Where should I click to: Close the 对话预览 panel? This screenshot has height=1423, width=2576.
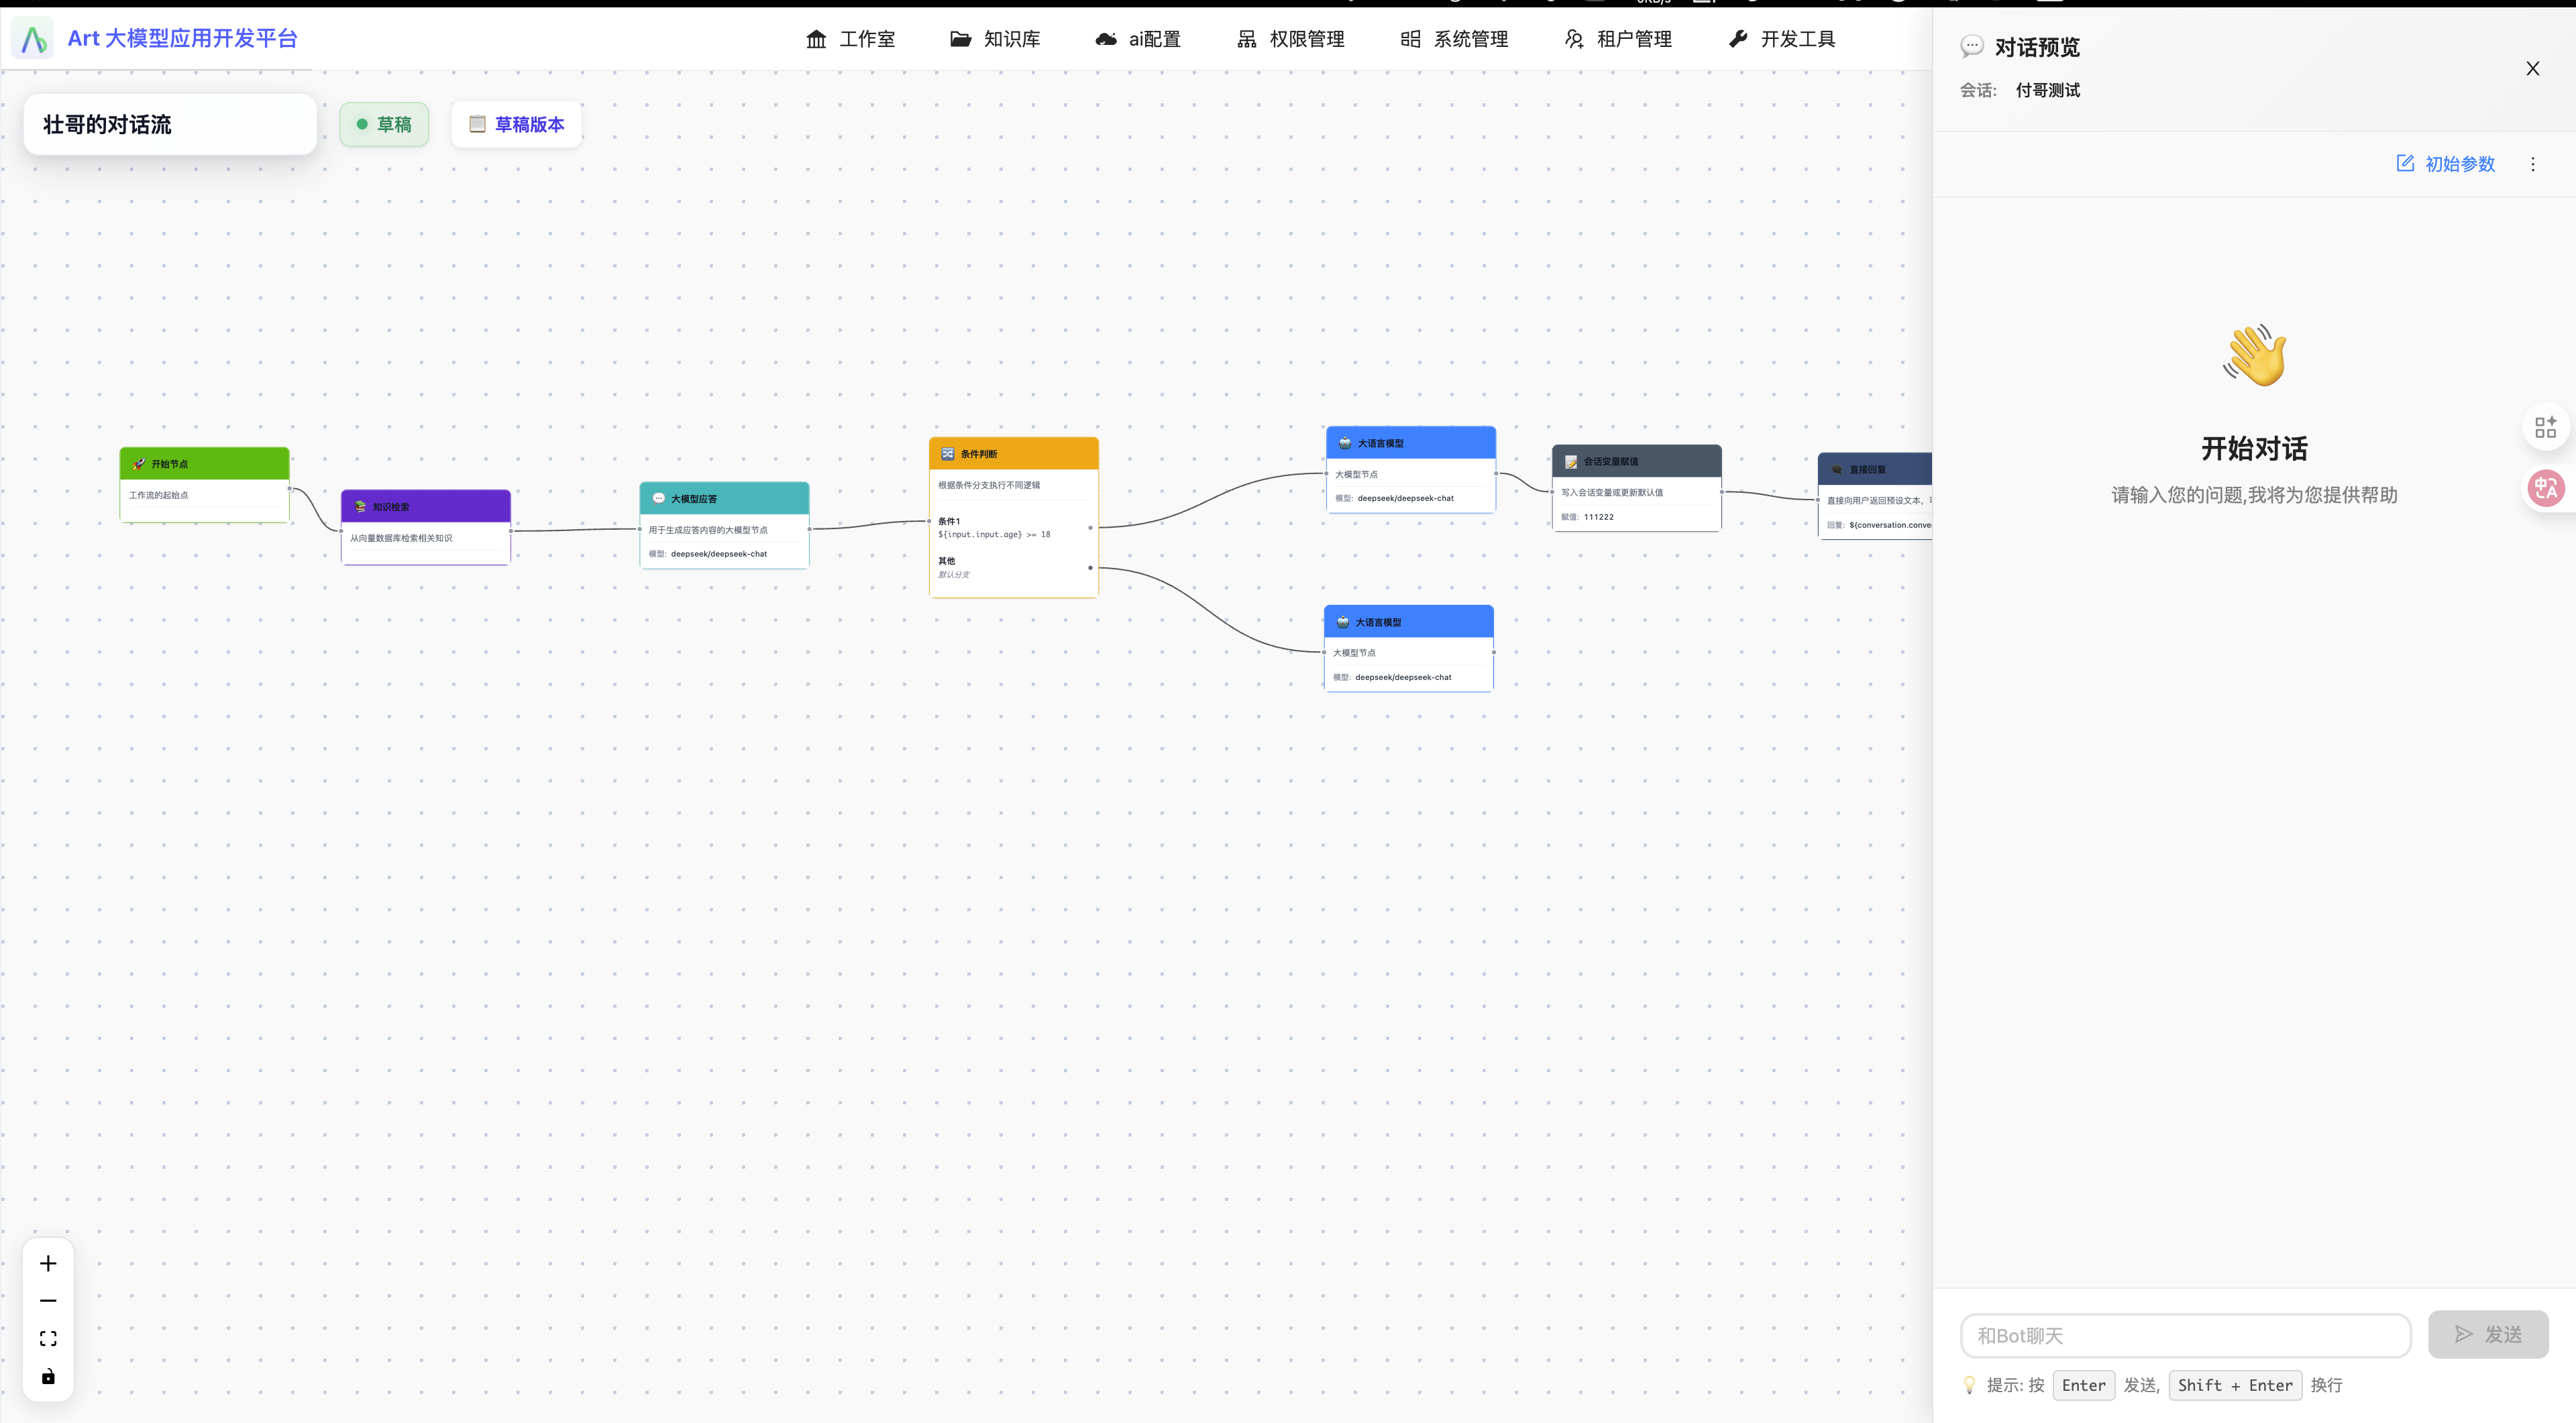(x=2532, y=68)
